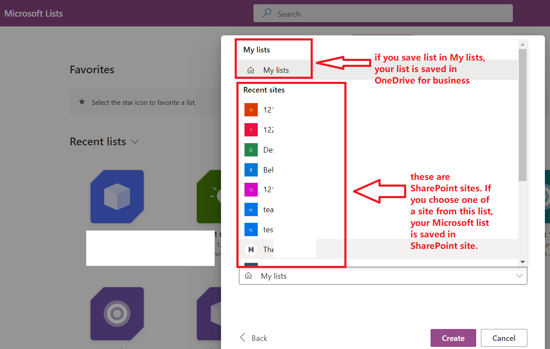Image resolution: width=550 pixels, height=349 pixels.
Task: Open the My lists save location combo box
Action: [x=383, y=276]
